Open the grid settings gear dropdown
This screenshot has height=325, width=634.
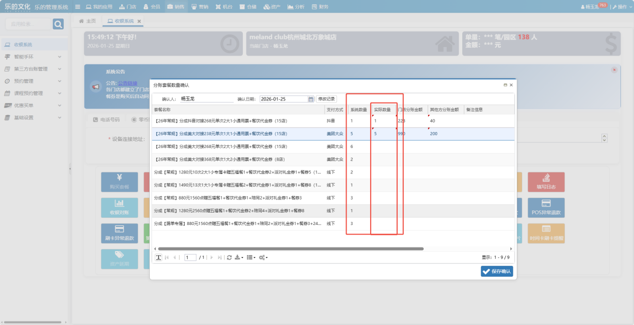tap(263, 257)
